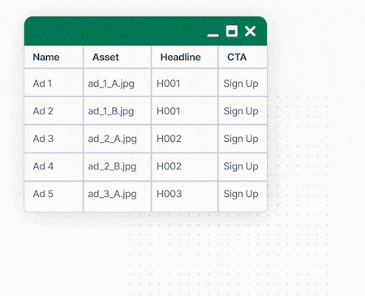Select Sign Up in the Ad 1 row
This screenshot has height=296, width=365.
pos(243,83)
